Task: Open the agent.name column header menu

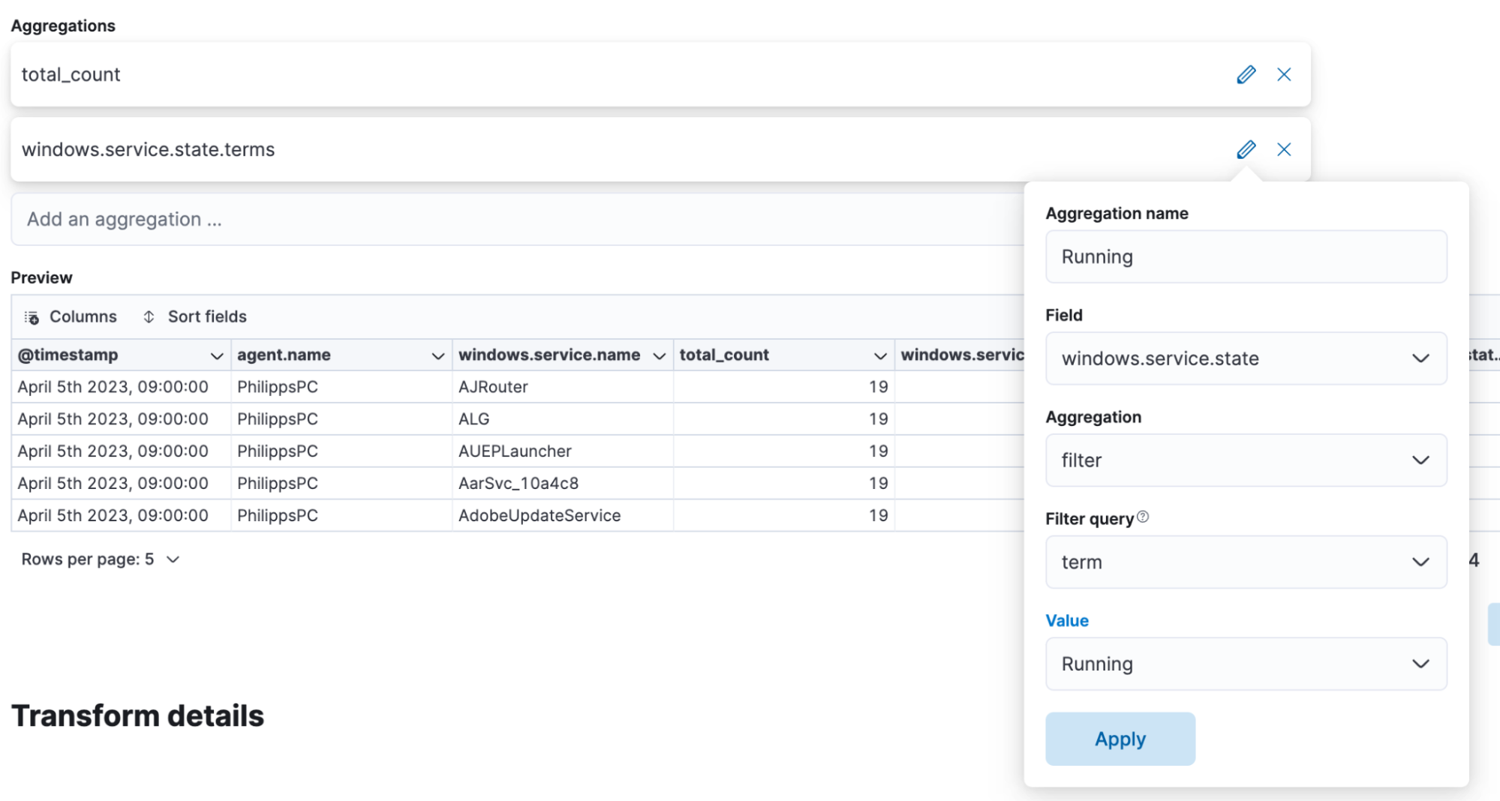Action: pos(438,356)
